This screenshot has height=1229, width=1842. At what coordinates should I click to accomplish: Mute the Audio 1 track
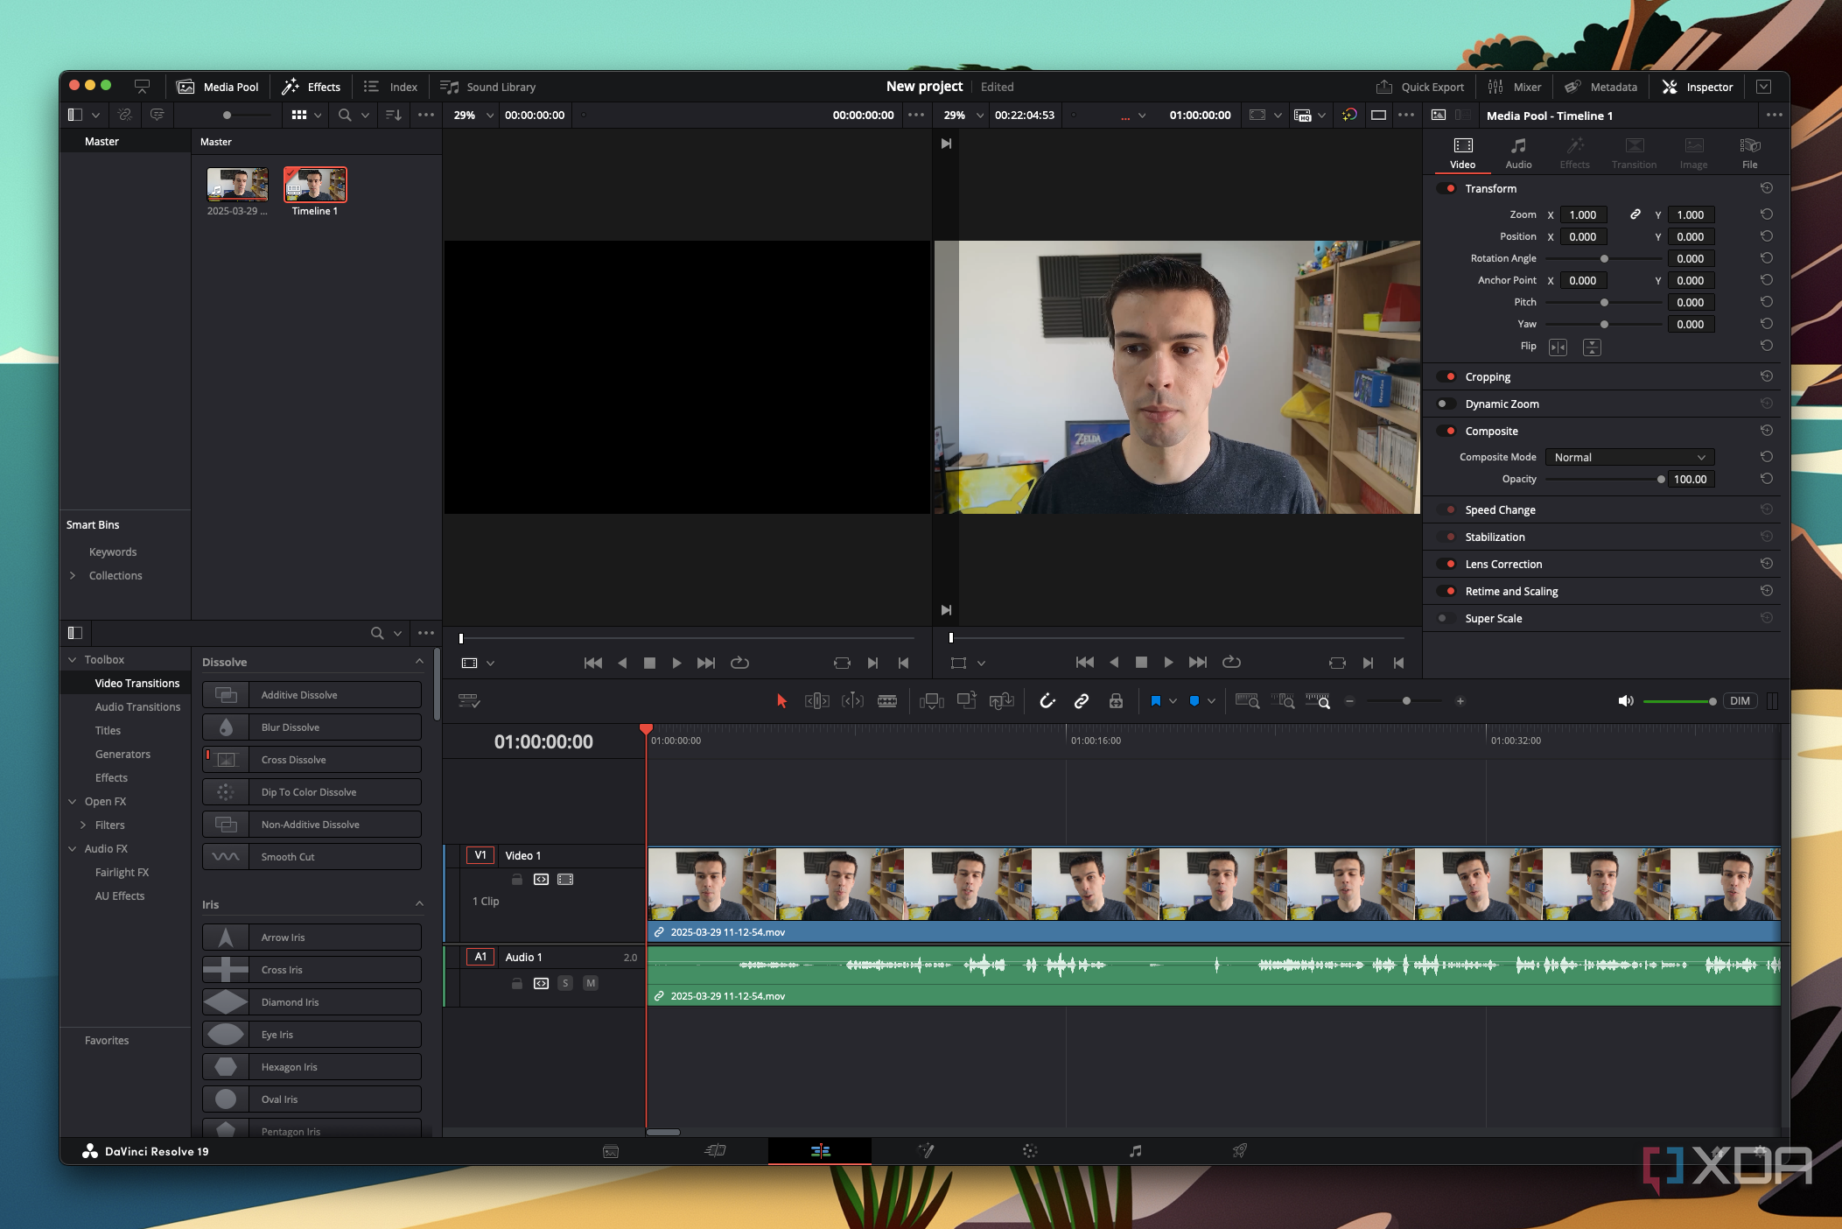(x=591, y=983)
